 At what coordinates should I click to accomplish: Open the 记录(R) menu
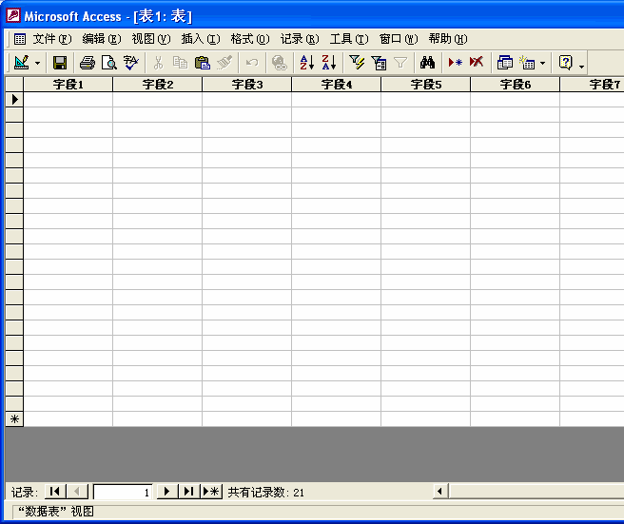pyautogui.click(x=300, y=39)
